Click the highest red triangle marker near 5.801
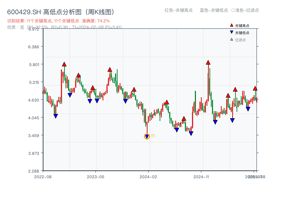285x213 pixels. pyautogui.click(x=64, y=65)
